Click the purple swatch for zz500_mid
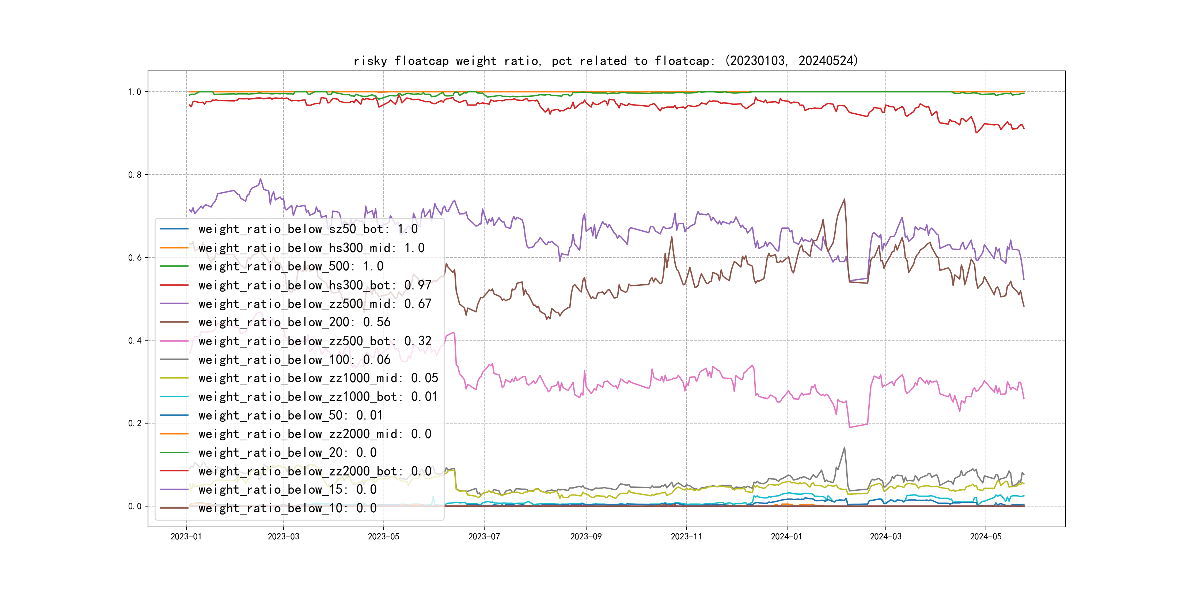 click(x=174, y=304)
